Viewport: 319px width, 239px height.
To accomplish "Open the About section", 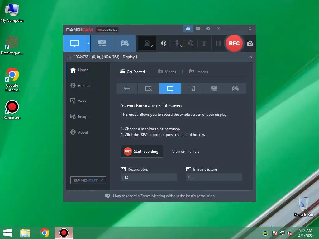I will click(88, 132).
